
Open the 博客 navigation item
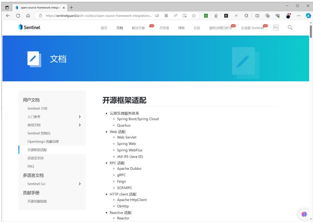[181, 28]
